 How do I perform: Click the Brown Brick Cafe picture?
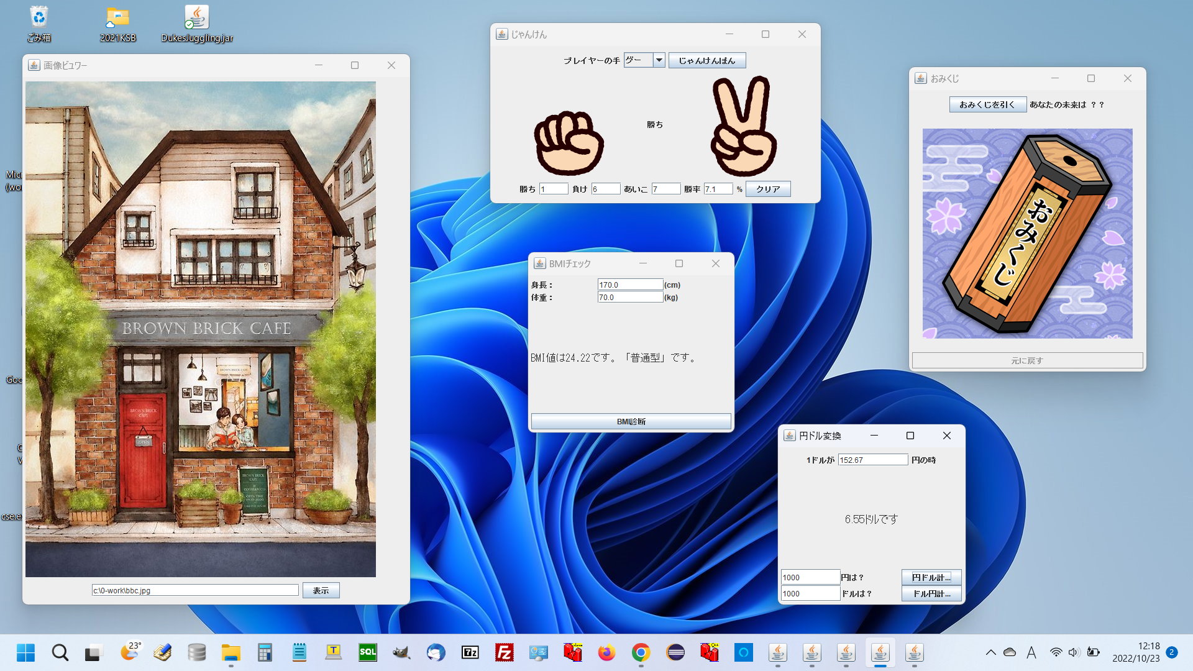click(201, 329)
